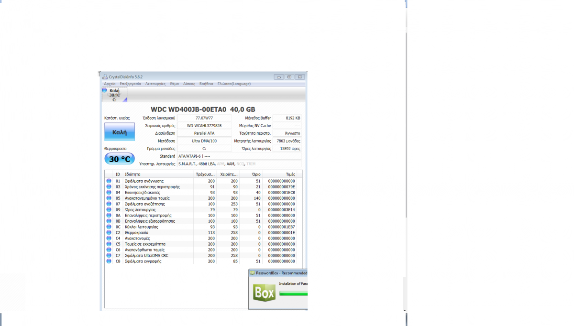Image resolution: width=574 pixels, height=326 pixels.
Task: Click the Όριο column header
Action: (251, 174)
